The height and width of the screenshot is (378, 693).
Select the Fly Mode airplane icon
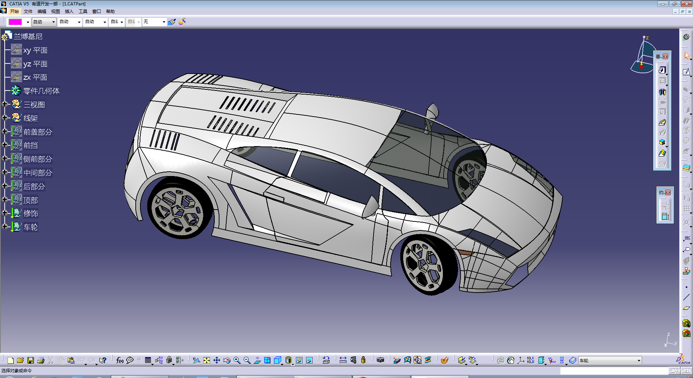pos(196,360)
